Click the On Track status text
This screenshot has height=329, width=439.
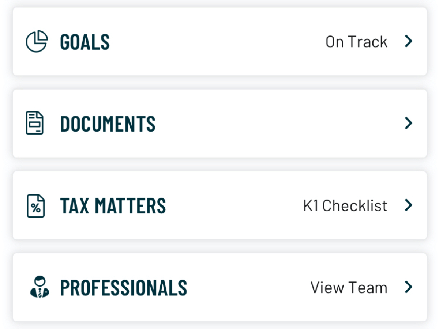point(356,42)
